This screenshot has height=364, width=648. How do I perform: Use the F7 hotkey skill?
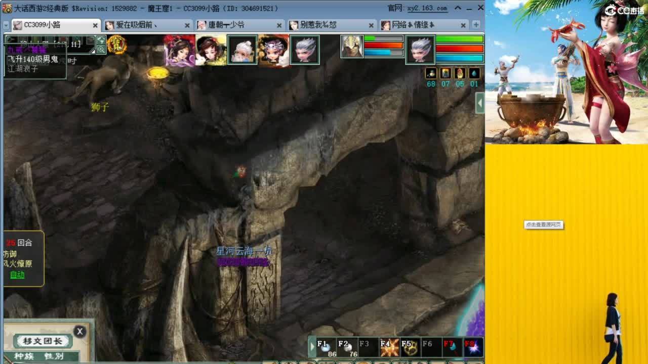(452, 347)
